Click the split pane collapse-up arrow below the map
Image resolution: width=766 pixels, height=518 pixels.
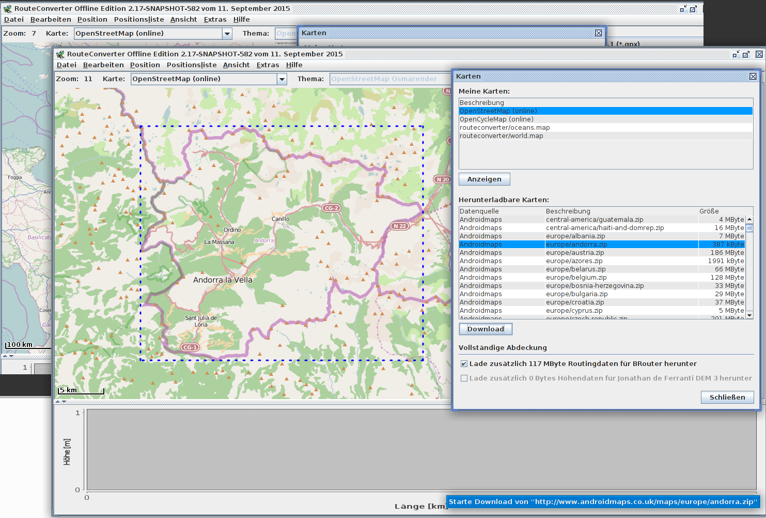click(58, 402)
